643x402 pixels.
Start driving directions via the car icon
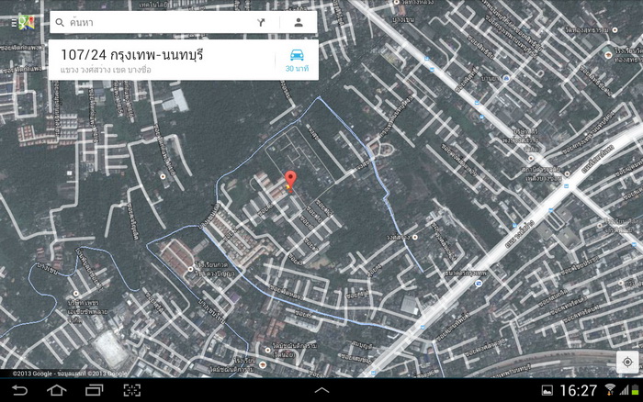[297, 61]
